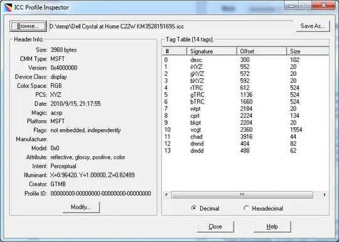Select the rXYZ tag row
This screenshot has width=339, height=242.
[x=245, y=66]
